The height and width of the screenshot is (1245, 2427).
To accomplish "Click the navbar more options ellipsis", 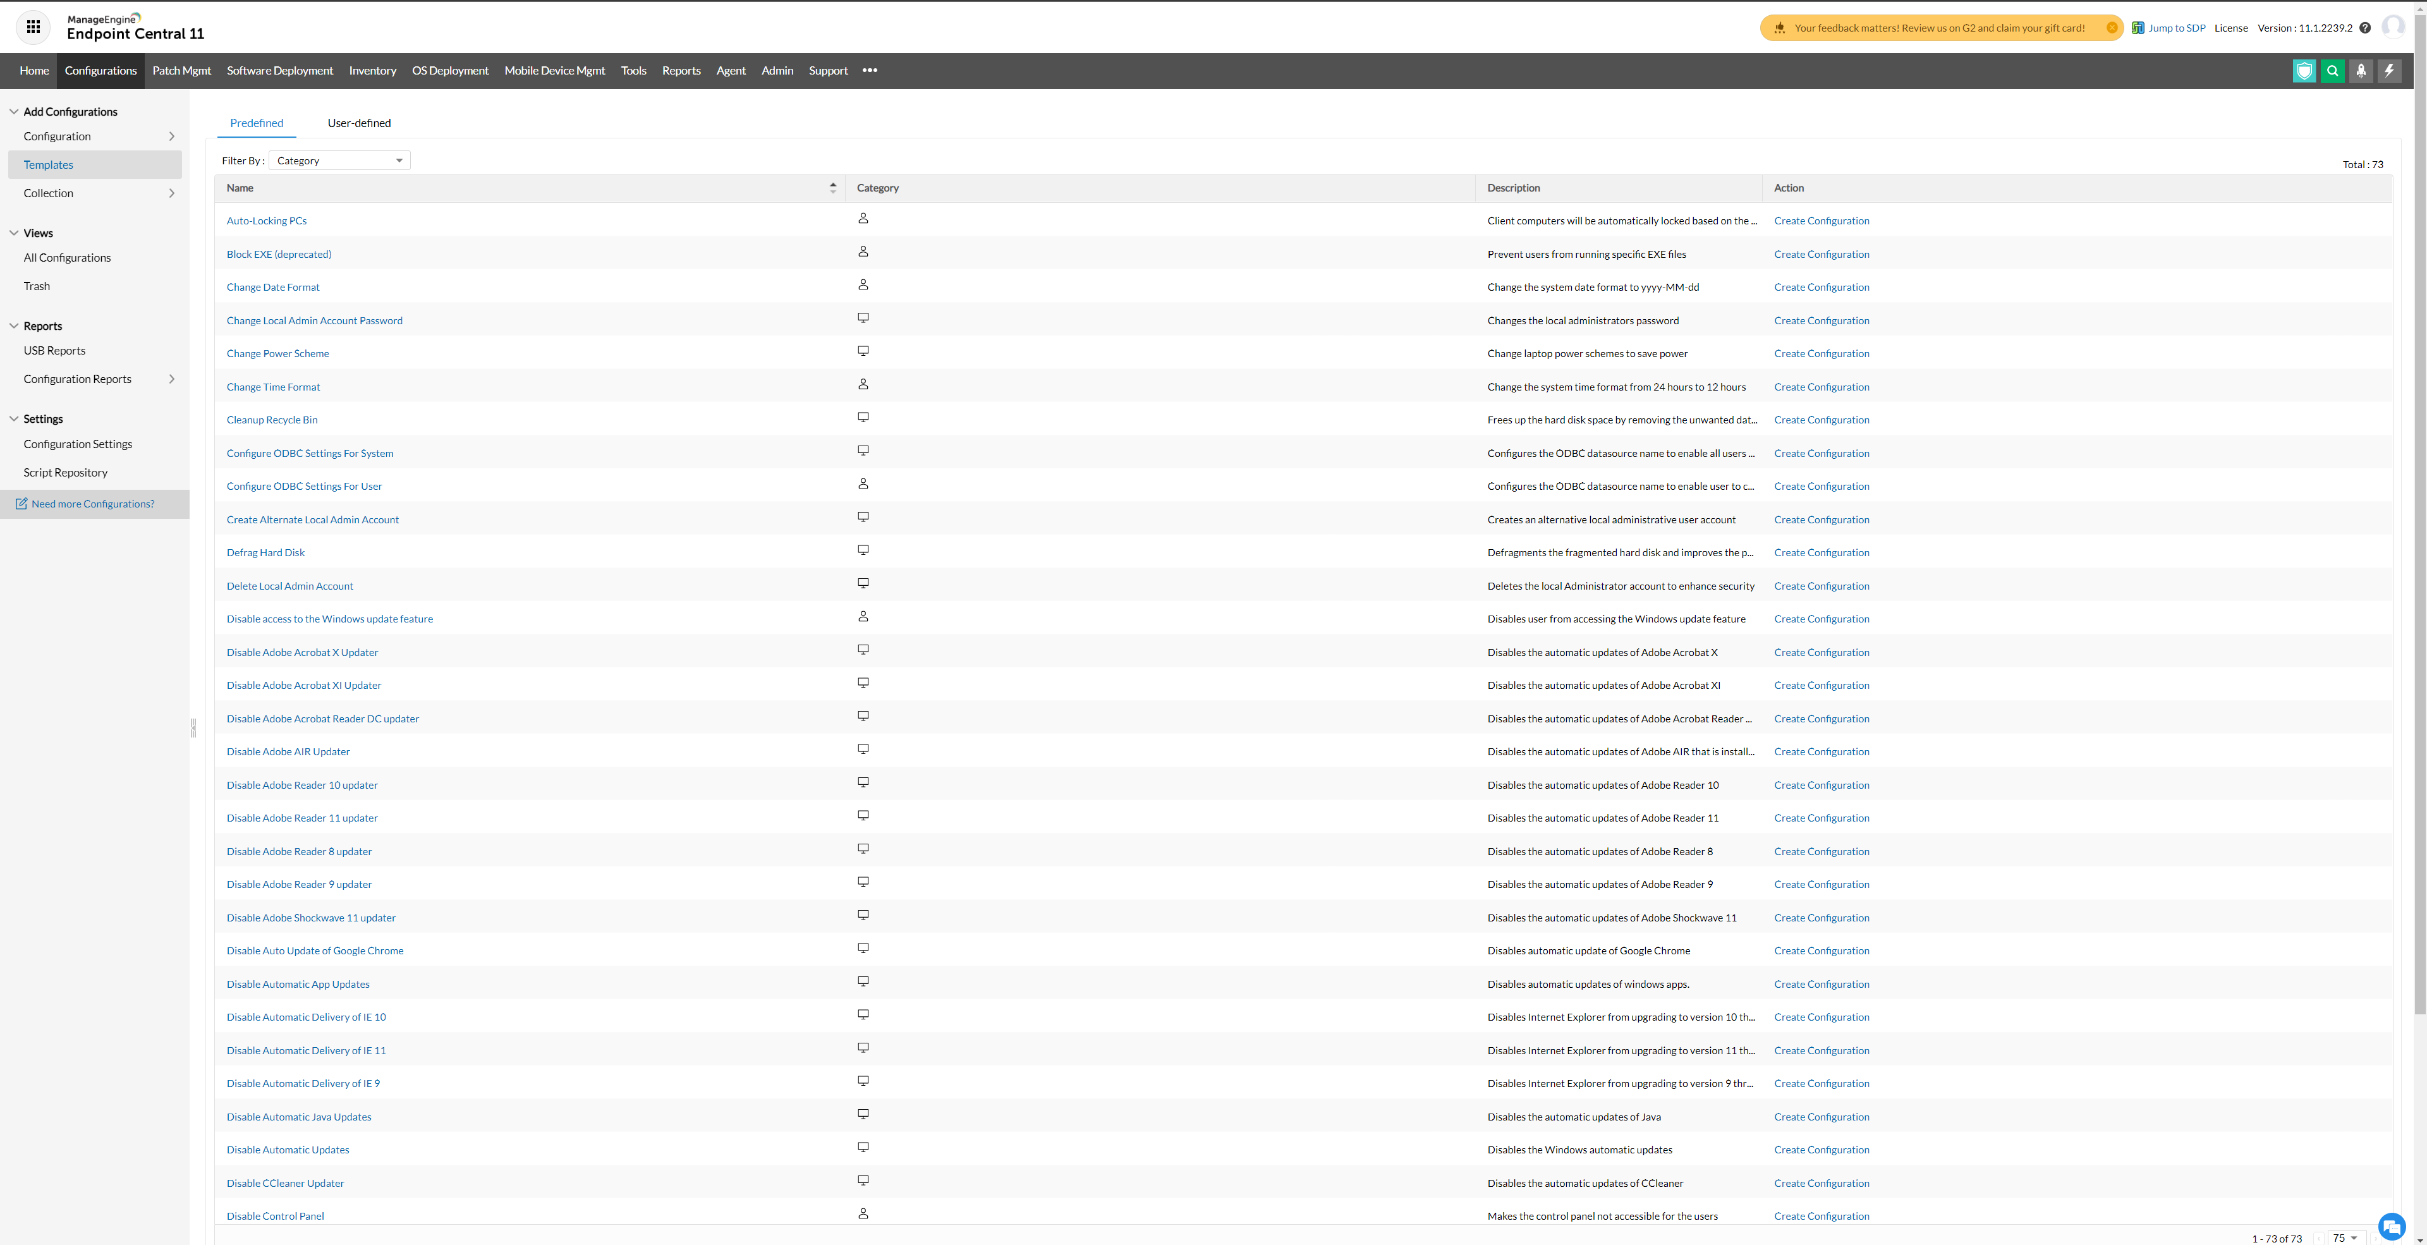I will [x=870, y=71].
